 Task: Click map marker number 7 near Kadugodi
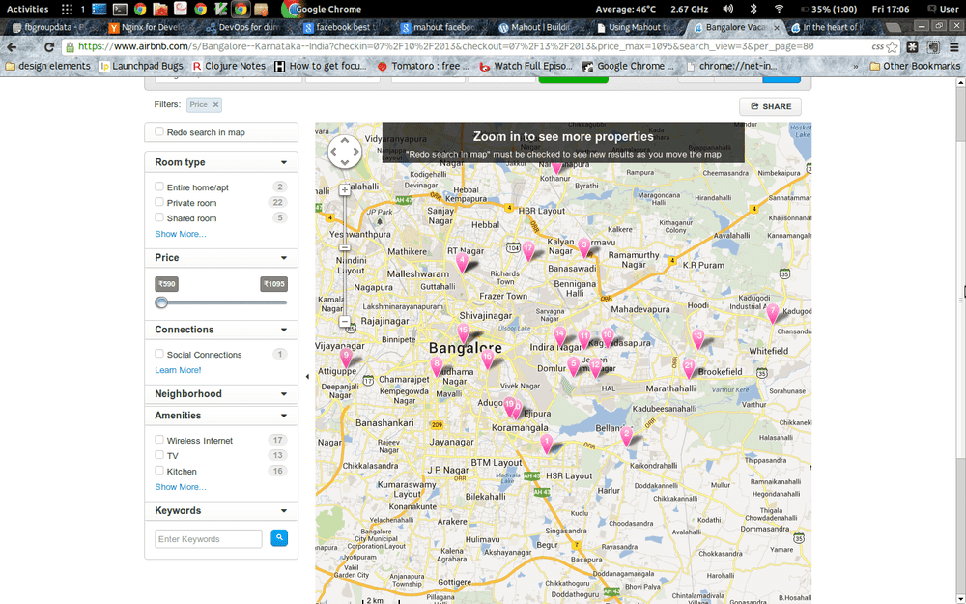tap(772, 313)
